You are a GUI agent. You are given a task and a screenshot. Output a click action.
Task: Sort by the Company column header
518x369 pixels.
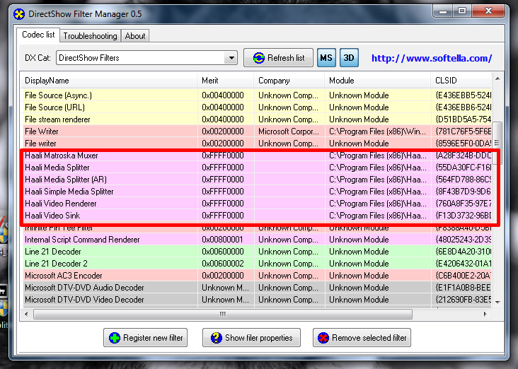pyautogui.click(x=289, y=81)
